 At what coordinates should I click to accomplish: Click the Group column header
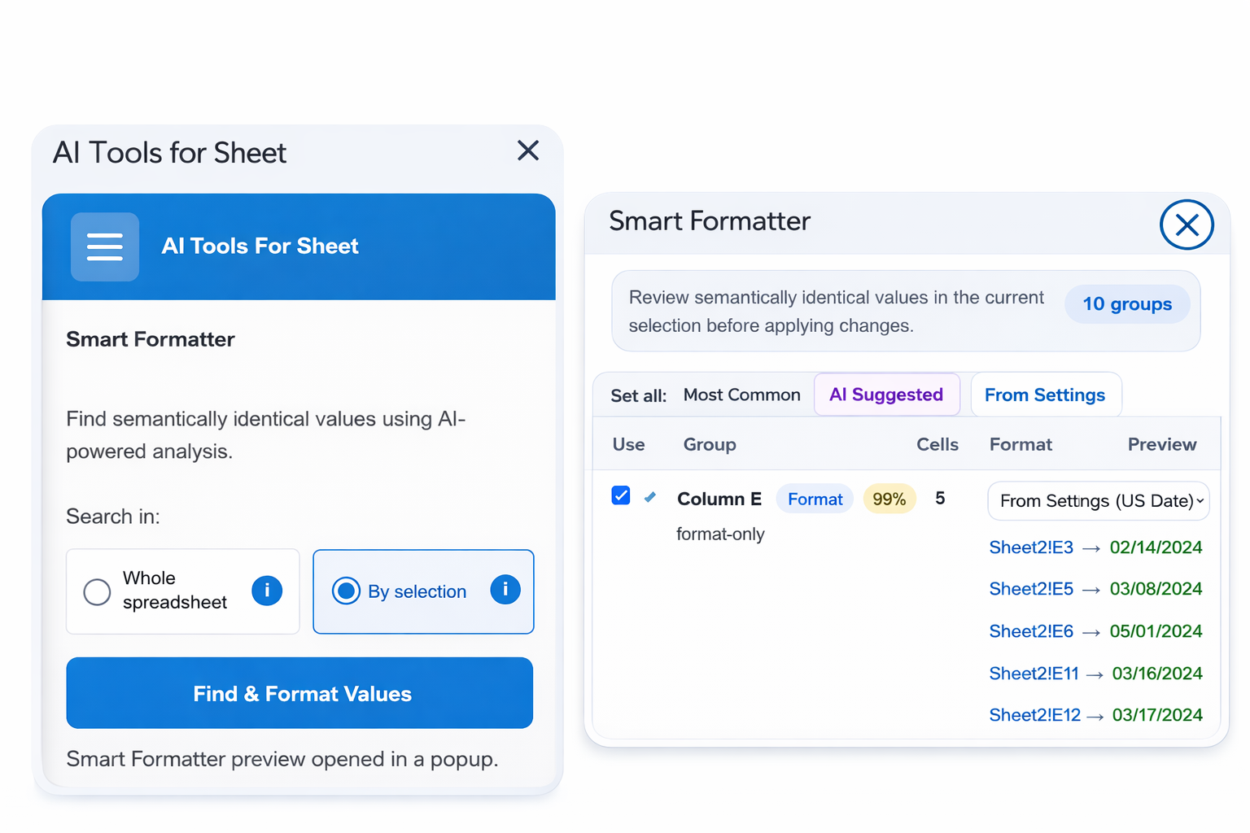pos(710,444)
